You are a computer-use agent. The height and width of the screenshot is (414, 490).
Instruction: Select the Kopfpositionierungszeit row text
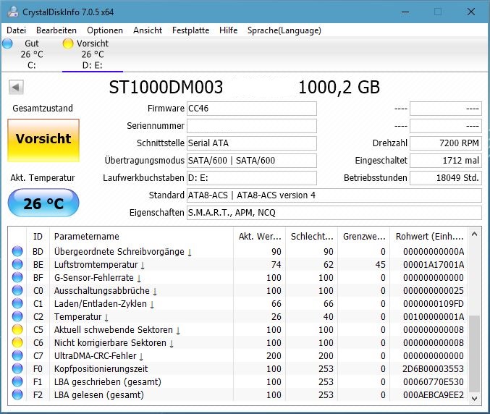101,368
